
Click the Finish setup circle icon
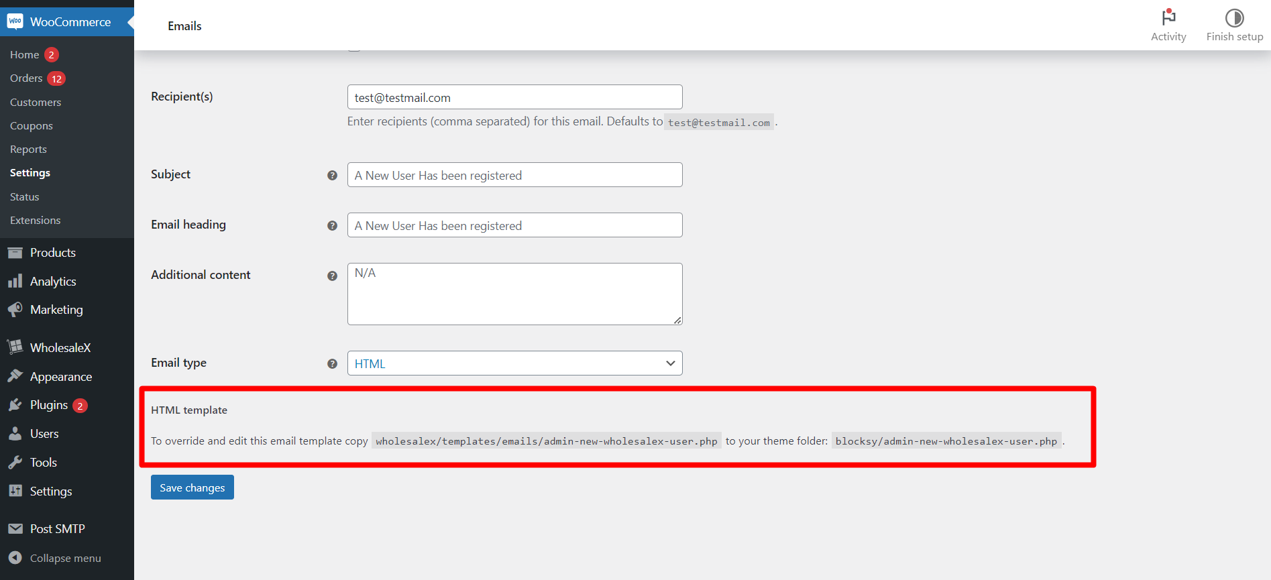coord(1234,17)
